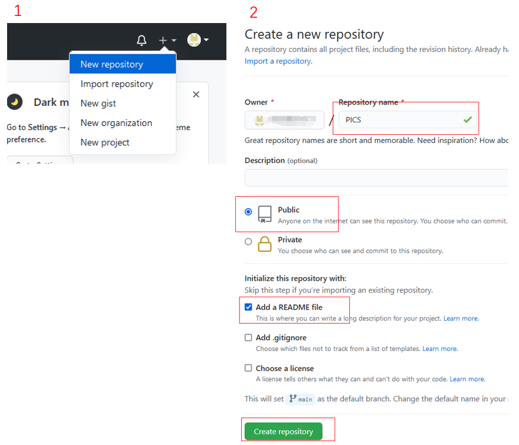519x445 pixels.
Task: Check the Choose a license checkbox
Action: [248, 368]
